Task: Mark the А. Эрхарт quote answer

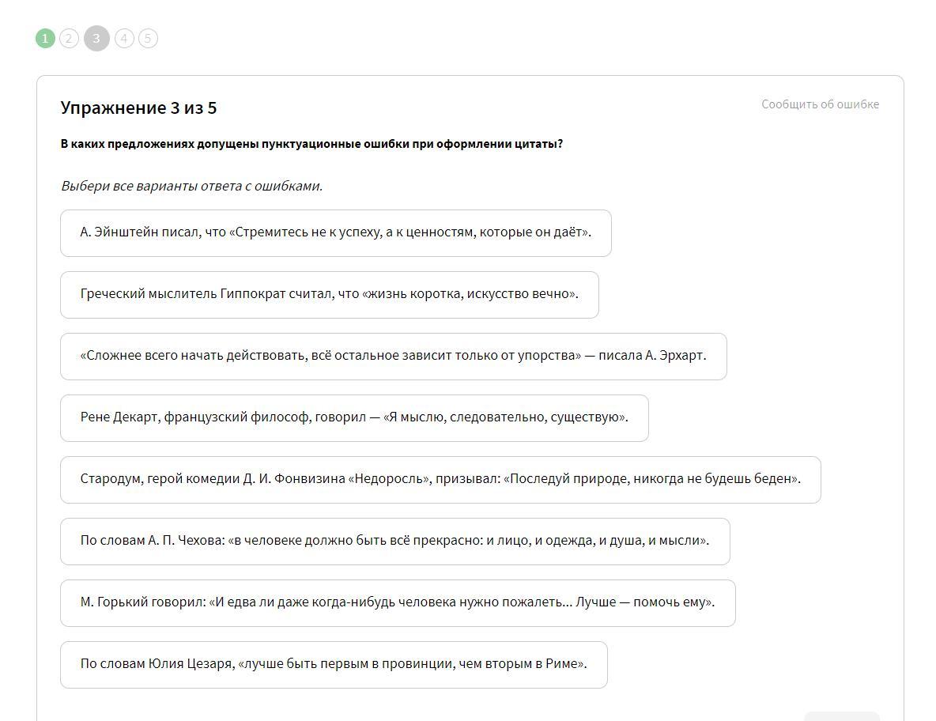Action: (393, 356)
